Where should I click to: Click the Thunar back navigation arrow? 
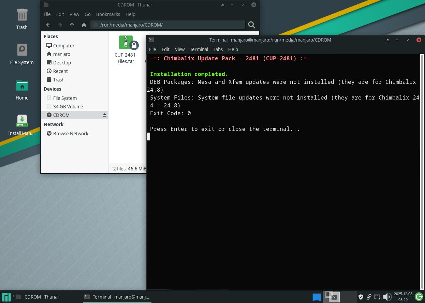48,25
